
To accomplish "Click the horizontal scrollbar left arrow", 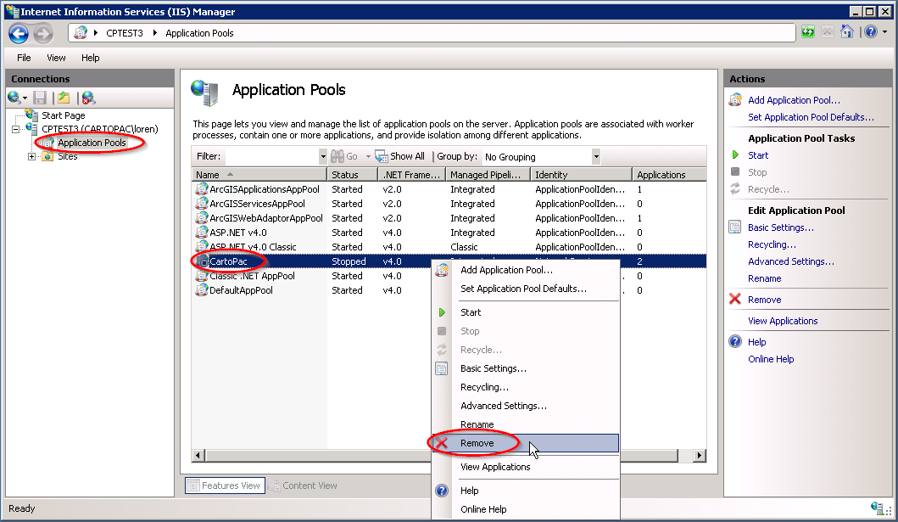I will 198,456.
